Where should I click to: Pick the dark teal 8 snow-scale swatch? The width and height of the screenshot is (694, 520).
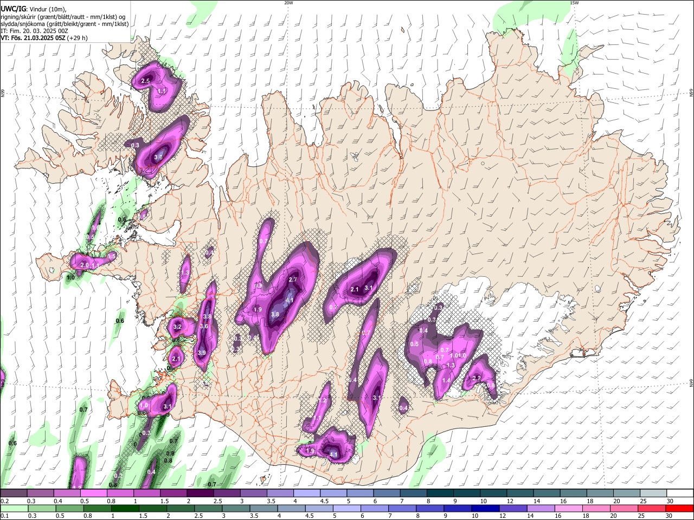[440, 493]
